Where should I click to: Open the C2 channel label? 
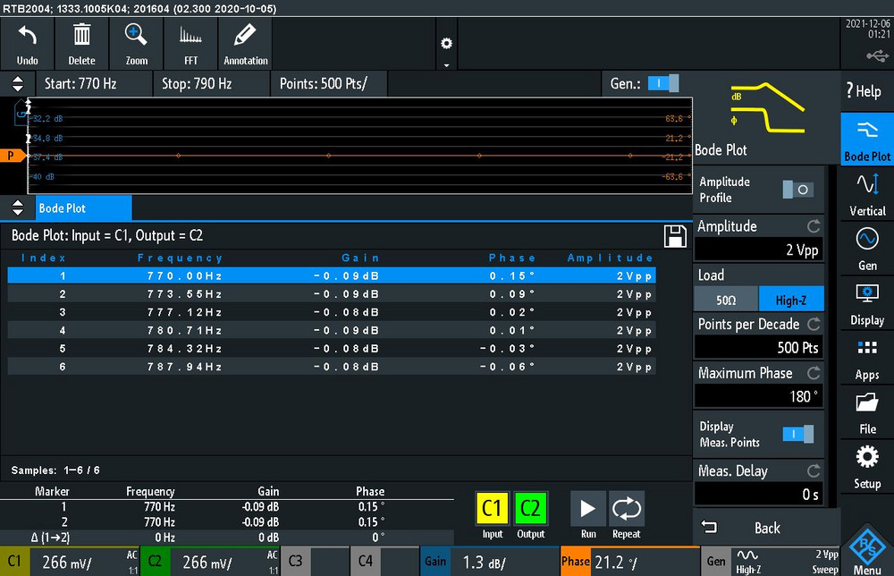pyautogui.click(x=155, y=561)
